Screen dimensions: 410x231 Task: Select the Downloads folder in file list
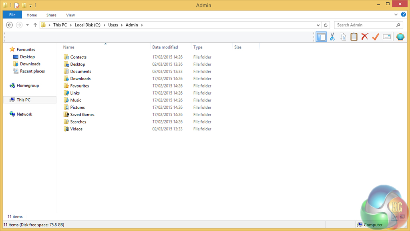[x=138, y=79]
